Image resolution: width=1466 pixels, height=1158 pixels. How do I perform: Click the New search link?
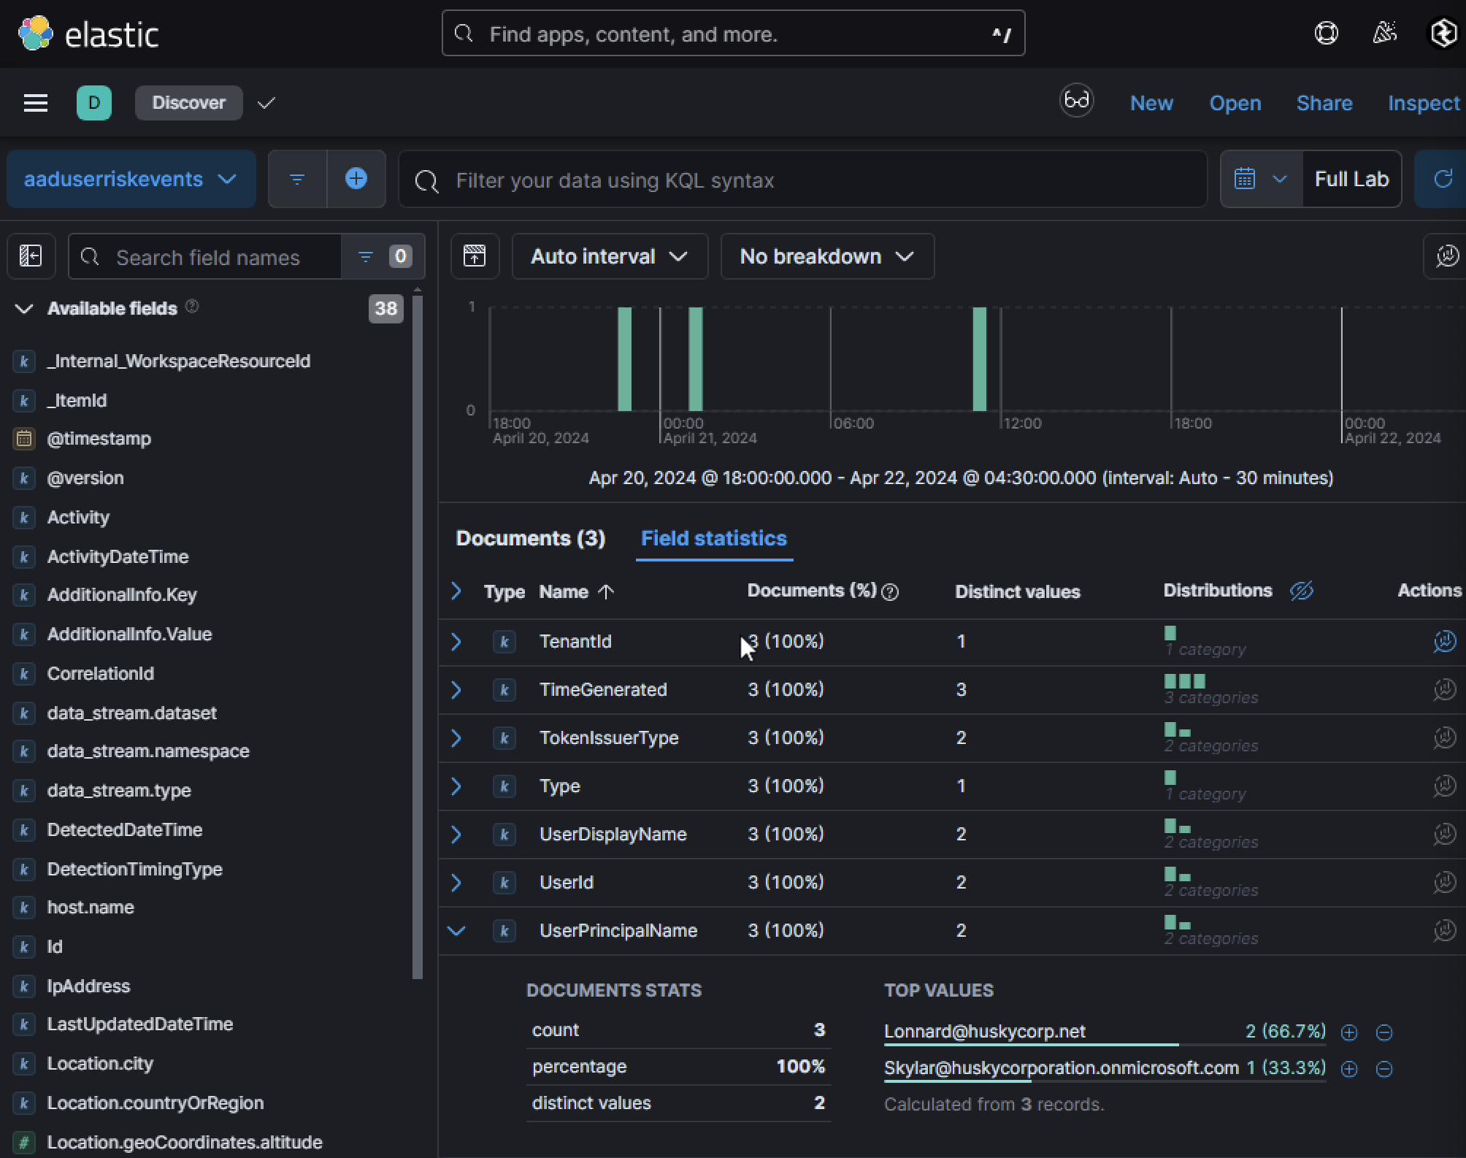pos(1151,103)
